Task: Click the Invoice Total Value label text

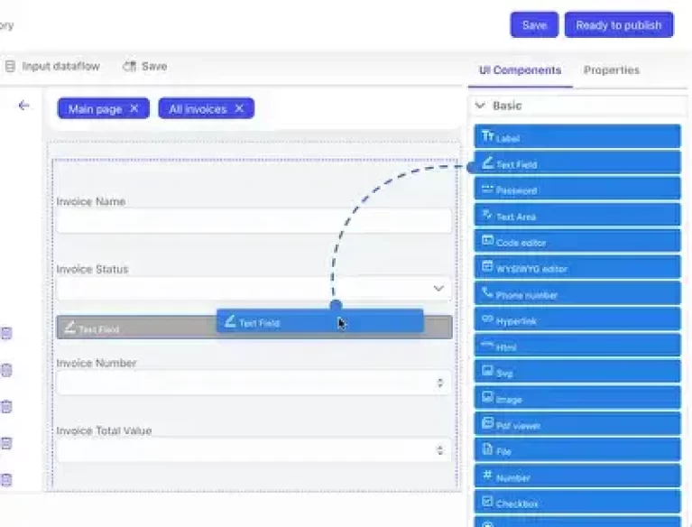Action: (x=104, y=430)
